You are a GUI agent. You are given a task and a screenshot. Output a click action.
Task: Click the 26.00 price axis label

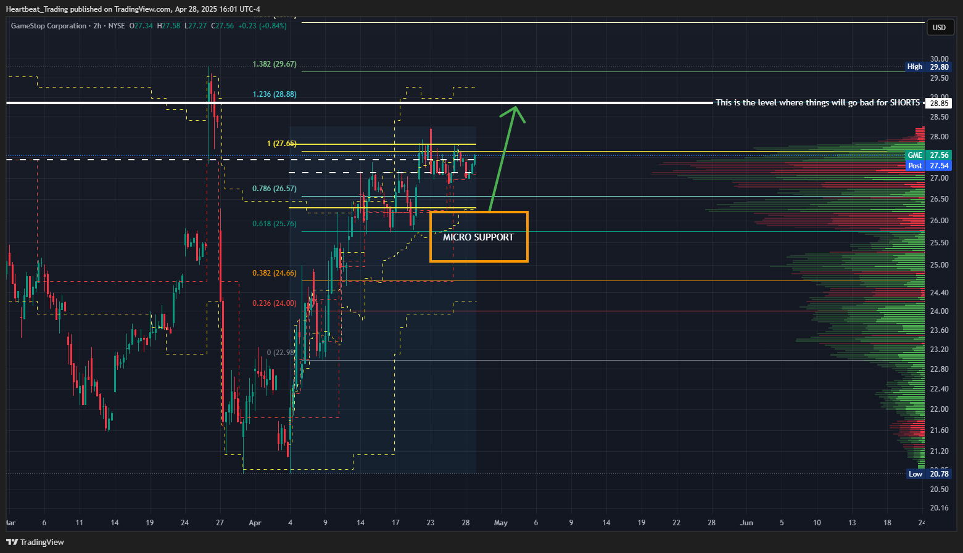click(x=940, y=221)
